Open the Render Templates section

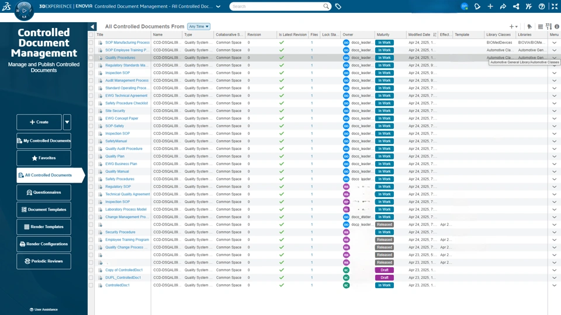tap(44, 227)
